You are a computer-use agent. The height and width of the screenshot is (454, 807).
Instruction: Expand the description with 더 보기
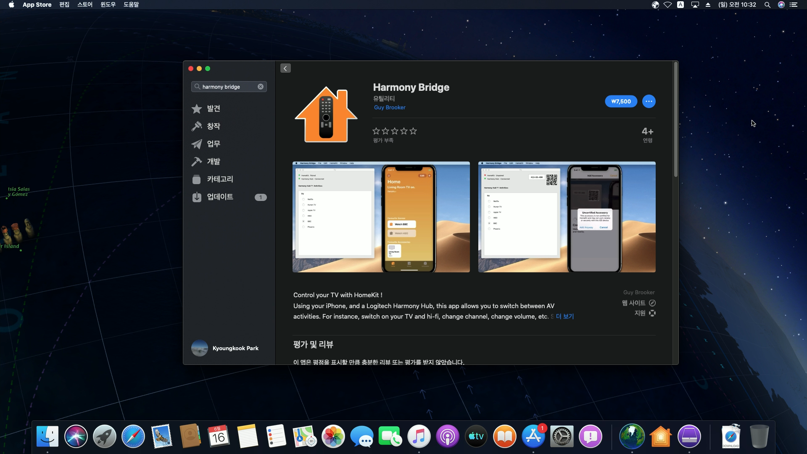564,317
